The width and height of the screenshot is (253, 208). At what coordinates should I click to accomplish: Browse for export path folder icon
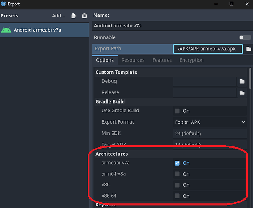249,49
